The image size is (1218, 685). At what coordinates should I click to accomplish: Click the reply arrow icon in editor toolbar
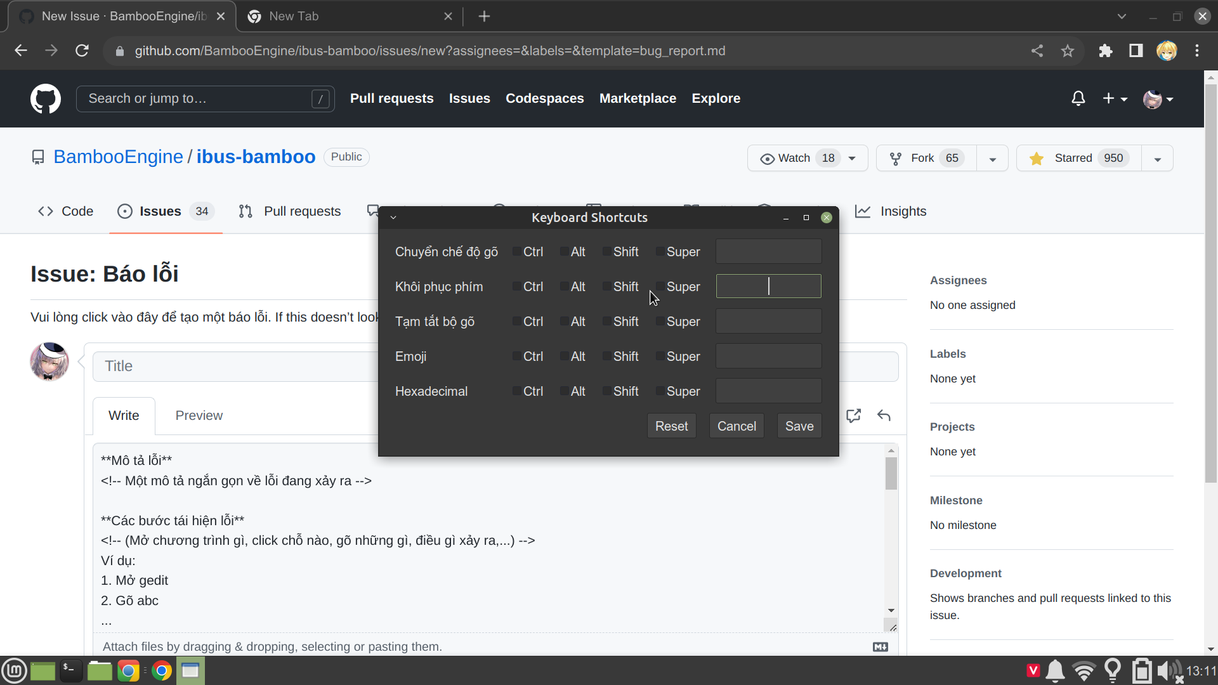click(884, 415)
